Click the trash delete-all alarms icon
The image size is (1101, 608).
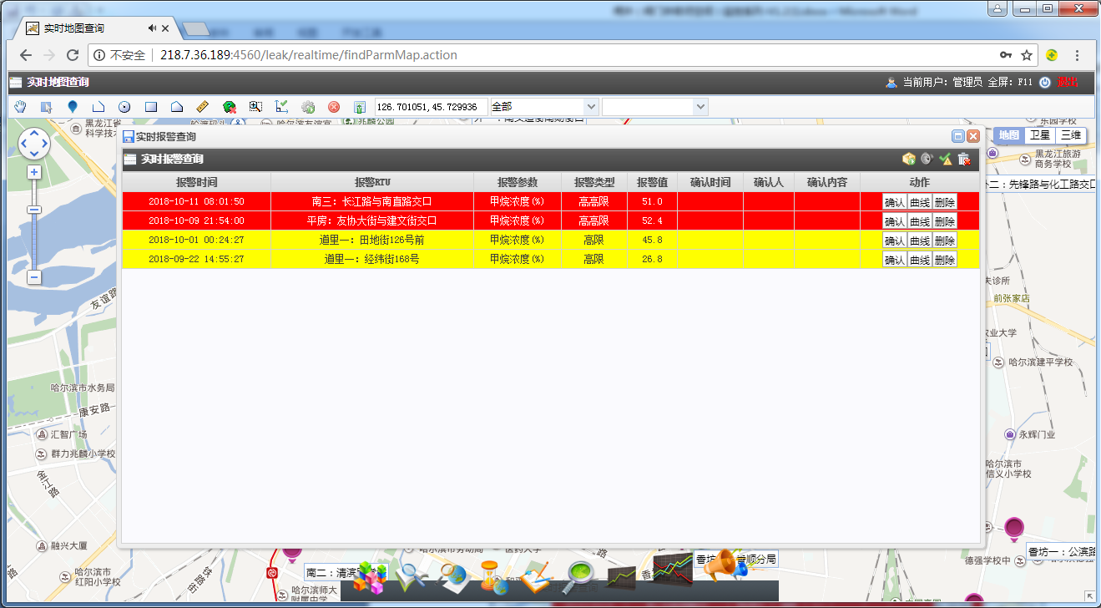click(963, 160)
